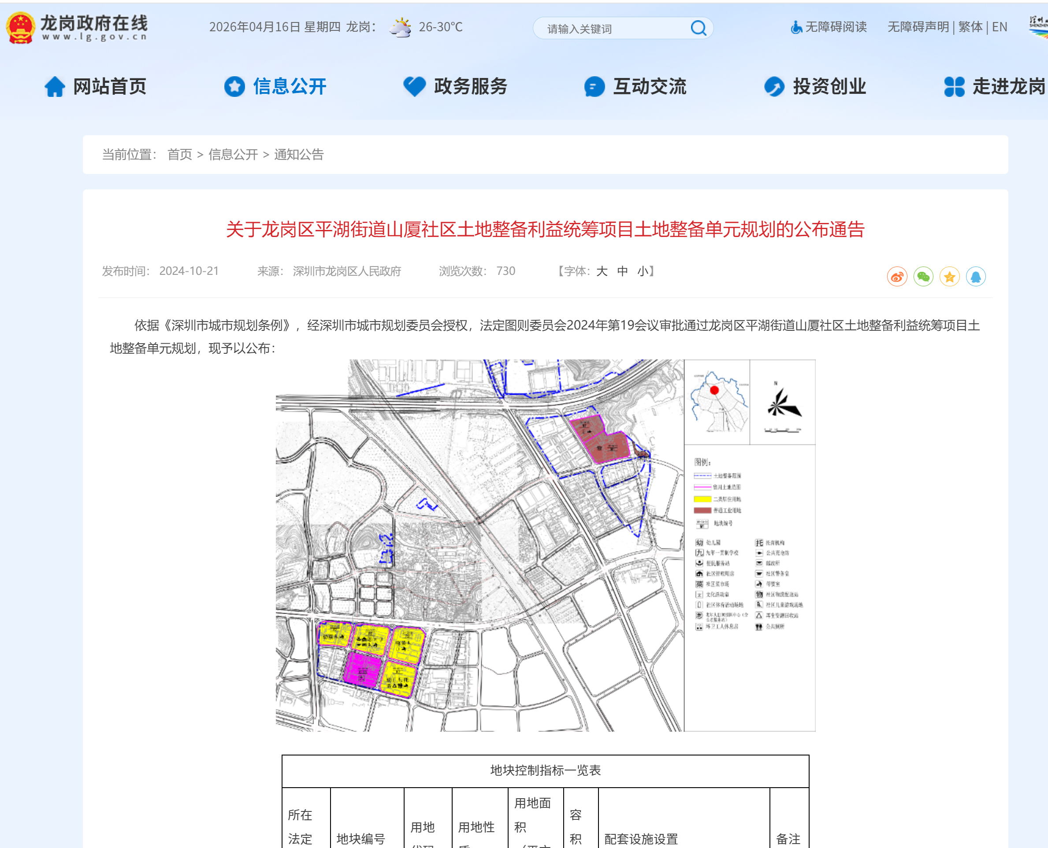The width and height of the screenshot is (1048, 848).
Task: Click the land planning map image
Action: pyautogui.click(x=545, y=545)
